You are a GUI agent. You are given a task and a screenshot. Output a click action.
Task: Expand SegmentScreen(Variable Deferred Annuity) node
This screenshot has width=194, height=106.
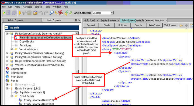pyautogui.click(x=7, y=61)
